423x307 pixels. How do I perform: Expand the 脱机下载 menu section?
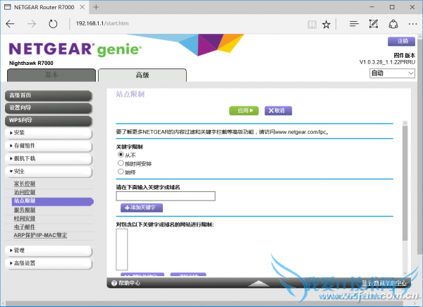(x=49, y=159)
